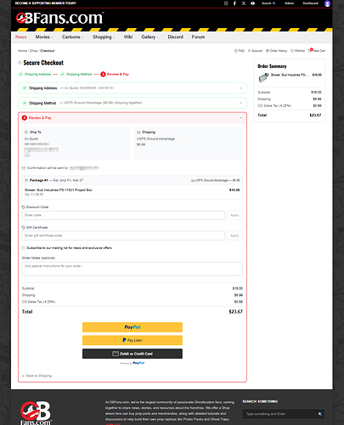Open the Gallery dropdown in nav bar
This screenshot has height=425, width=344.
coord(149,37)
